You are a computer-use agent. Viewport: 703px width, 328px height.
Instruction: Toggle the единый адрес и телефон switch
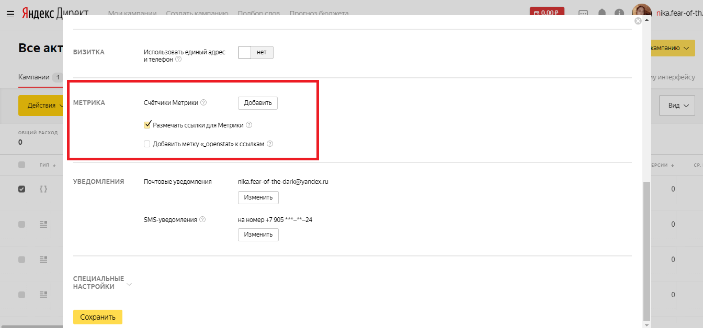(255, 53)
